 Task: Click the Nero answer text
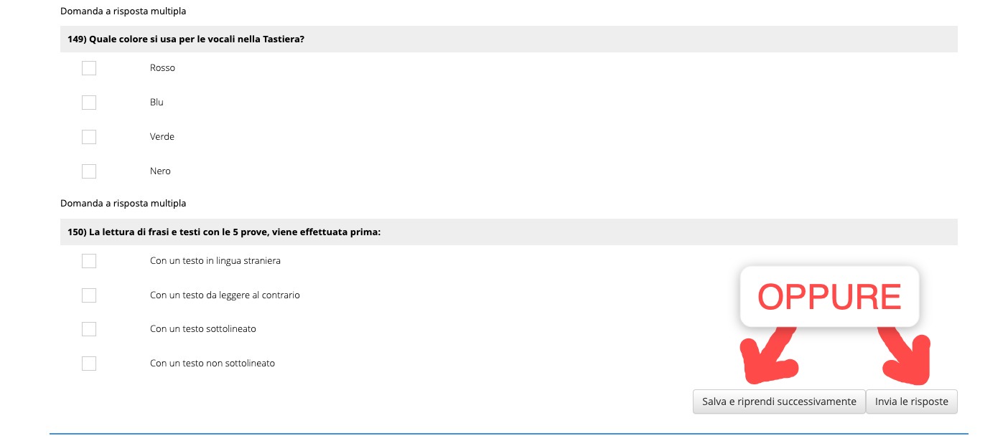(160, 171)
